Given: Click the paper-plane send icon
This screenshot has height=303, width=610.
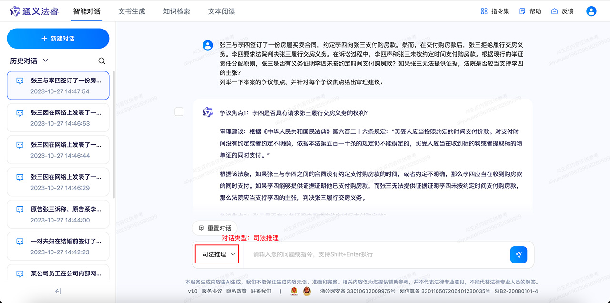Looking at the screenshot, I should pyautogui.click(x=518, y=254).
